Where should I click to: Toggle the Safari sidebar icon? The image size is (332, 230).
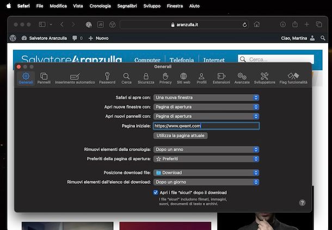[42, 24]
